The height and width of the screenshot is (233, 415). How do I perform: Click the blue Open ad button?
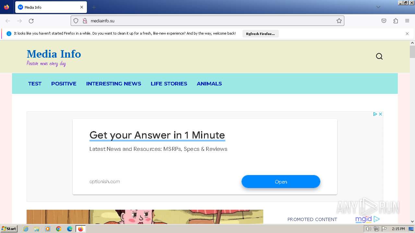(281, 182)
